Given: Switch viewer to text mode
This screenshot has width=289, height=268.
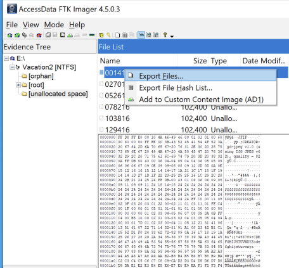Looking at the screenshot, I should pos(149,35).
